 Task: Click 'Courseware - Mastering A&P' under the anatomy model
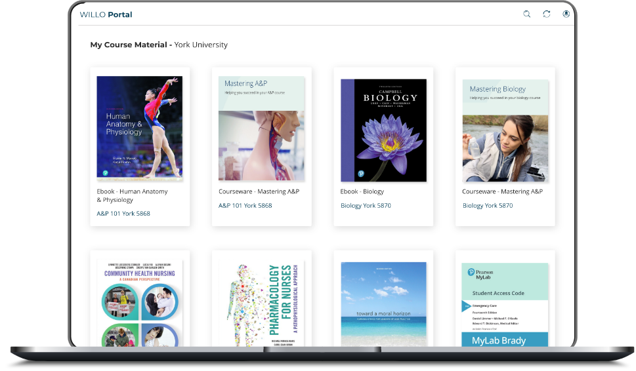click(x=259, y=191)
